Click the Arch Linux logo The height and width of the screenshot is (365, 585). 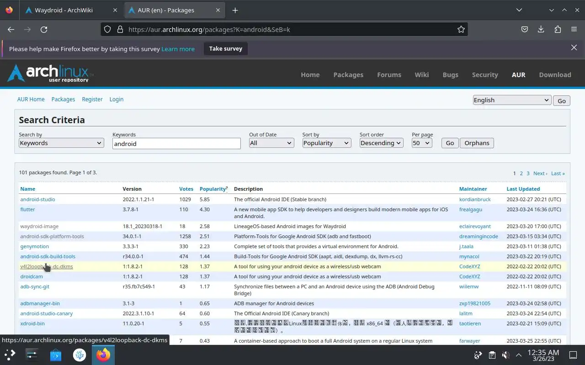[50, 73]
